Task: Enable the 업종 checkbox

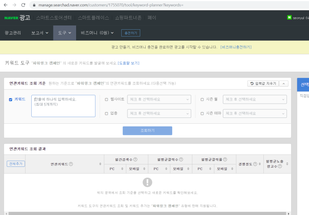Action: tap(107, 114)
